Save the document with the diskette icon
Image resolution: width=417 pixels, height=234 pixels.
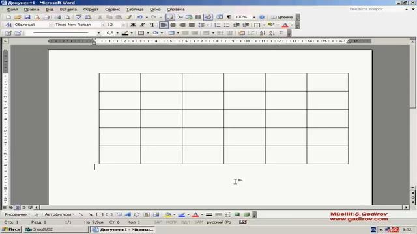[x=27, y=18]
